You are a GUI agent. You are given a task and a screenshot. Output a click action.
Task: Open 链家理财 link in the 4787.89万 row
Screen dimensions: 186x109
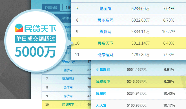pyautogui.click(x=105, y=55)
